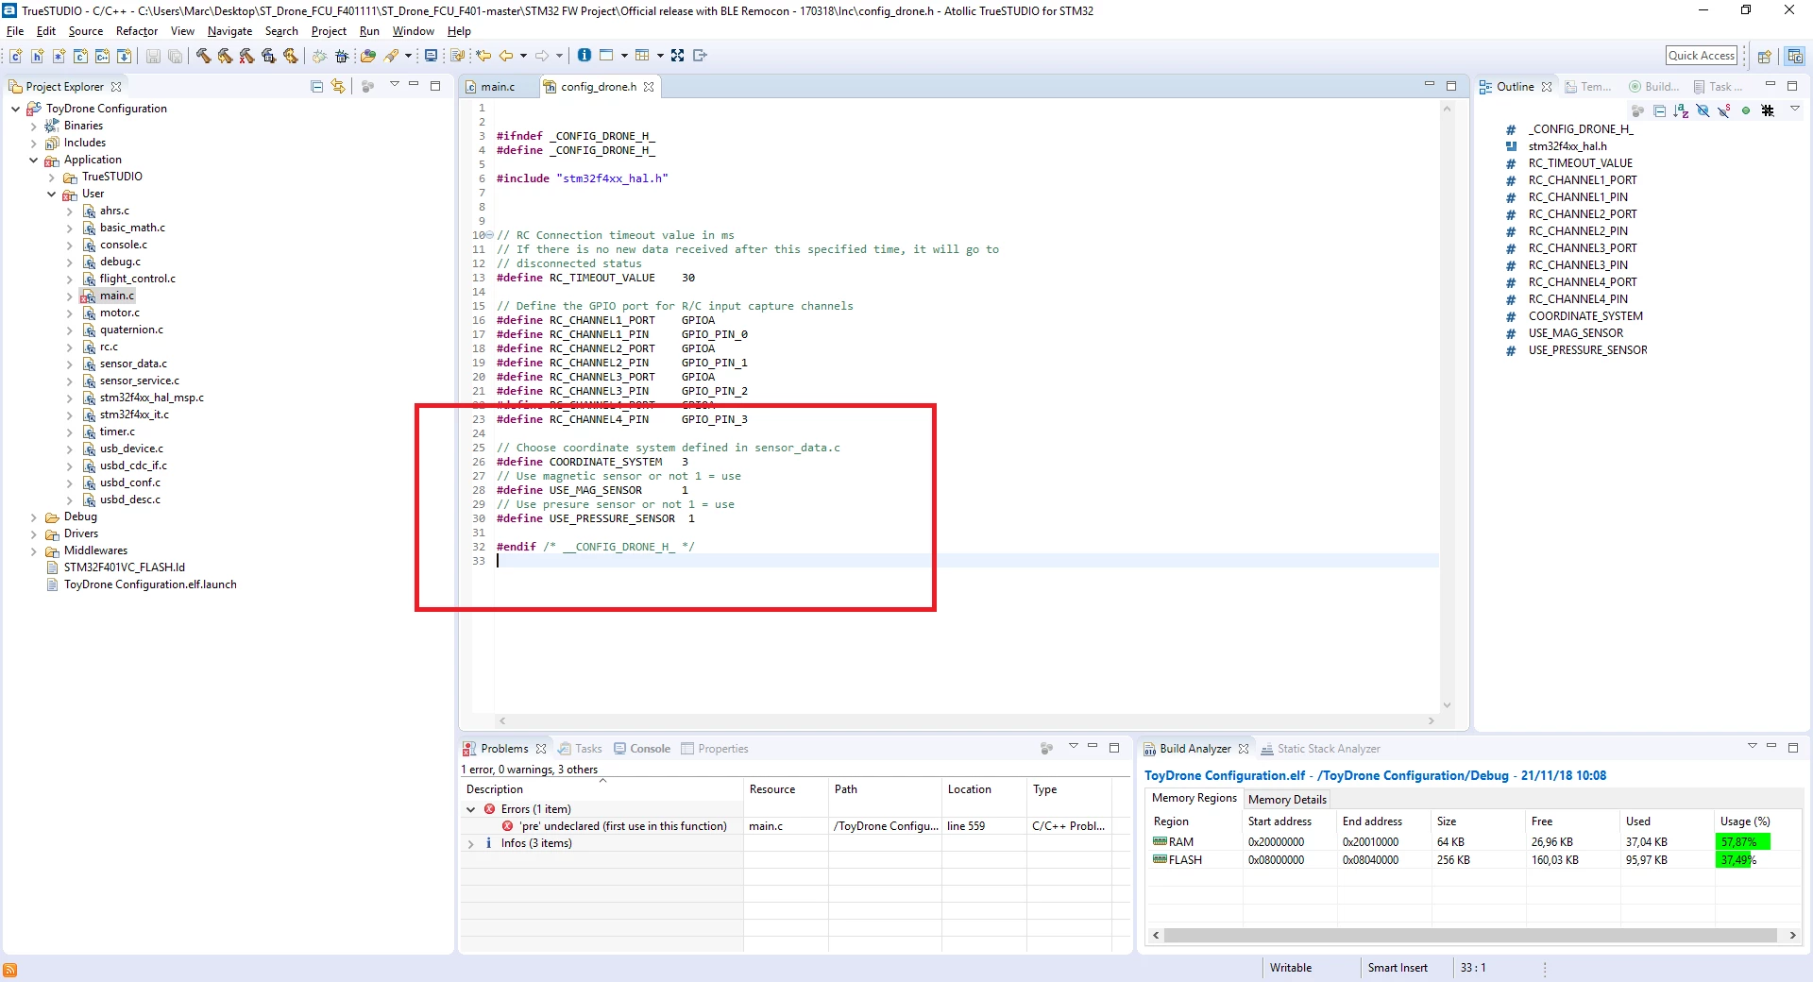Toggle Link with Editor in Project Explorer
1813x982 pixels.
click(338, 87)
